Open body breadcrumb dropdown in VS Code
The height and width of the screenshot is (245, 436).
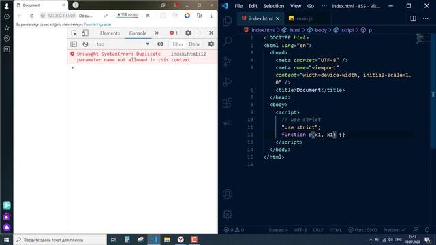[x=321, y=30]
